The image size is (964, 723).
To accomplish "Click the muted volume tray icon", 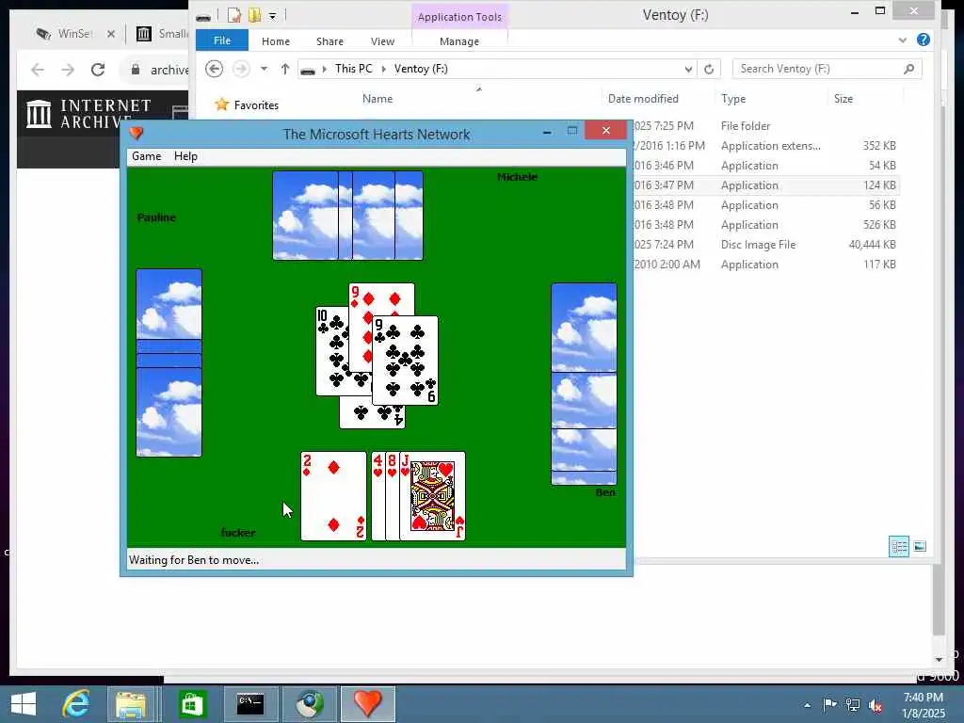I will coord(876,705).
